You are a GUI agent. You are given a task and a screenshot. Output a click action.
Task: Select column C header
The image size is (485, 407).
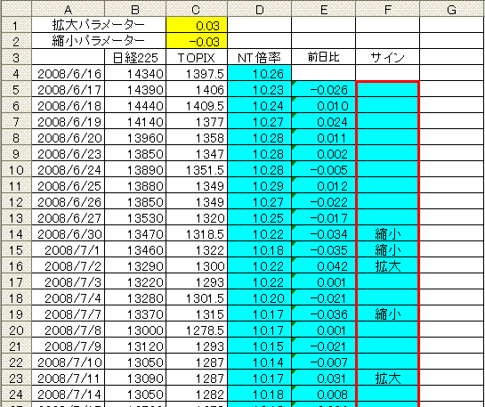[197, 9]
